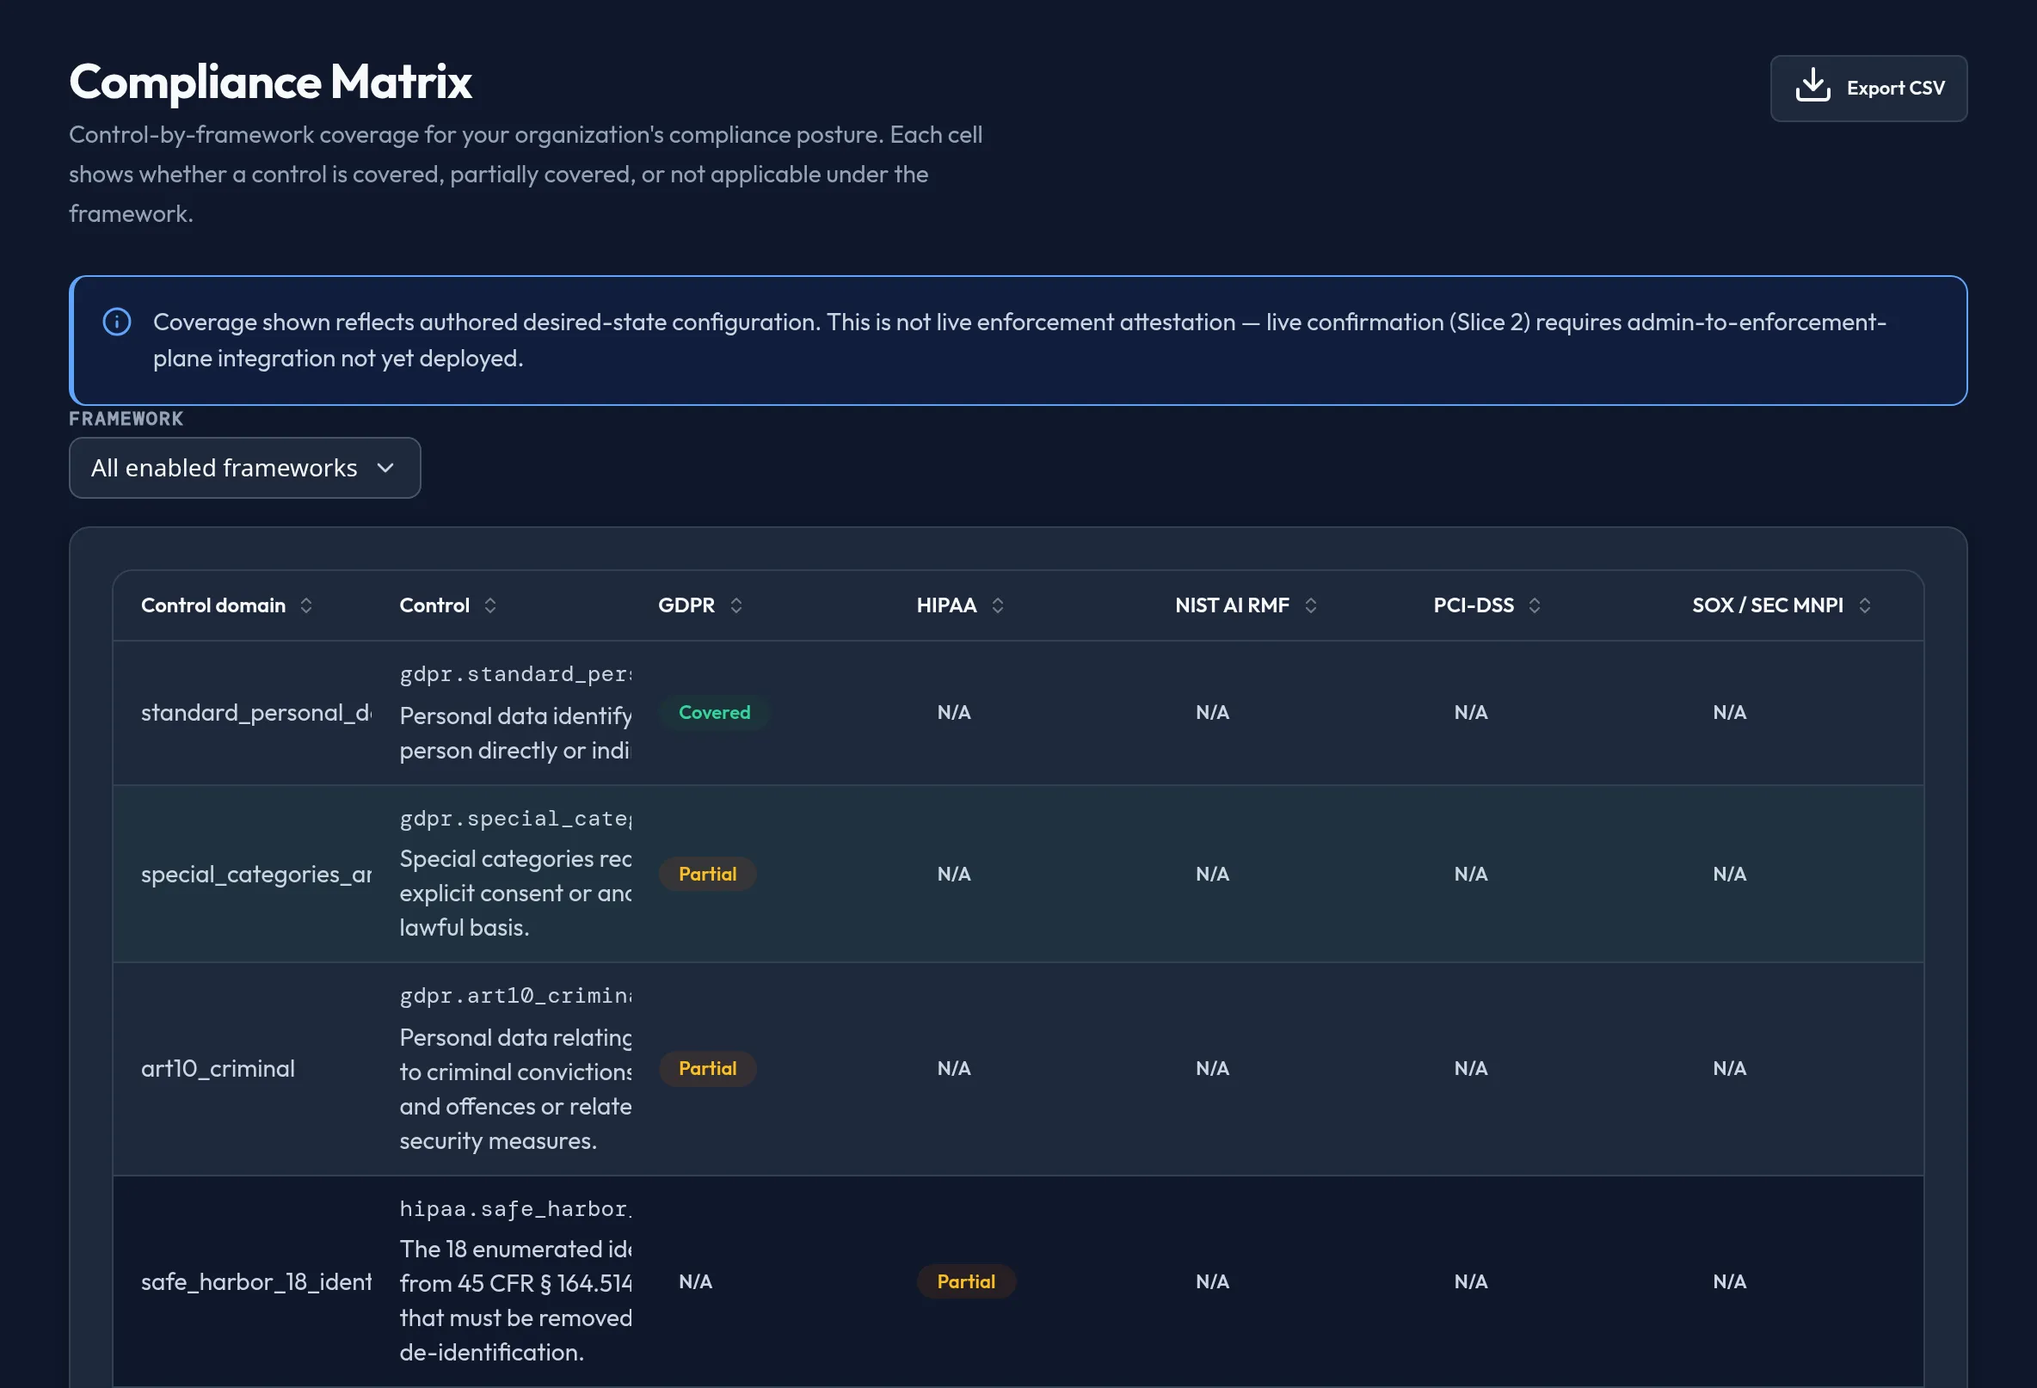Click the Covered badge in the standard_personal row

click(714, 712)
